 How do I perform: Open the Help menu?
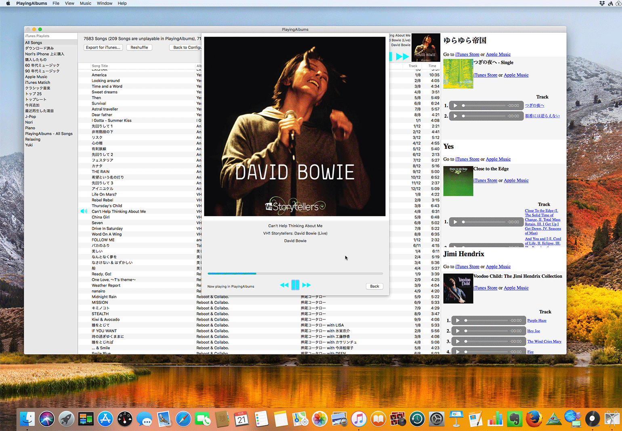click(x=122, y=3)
